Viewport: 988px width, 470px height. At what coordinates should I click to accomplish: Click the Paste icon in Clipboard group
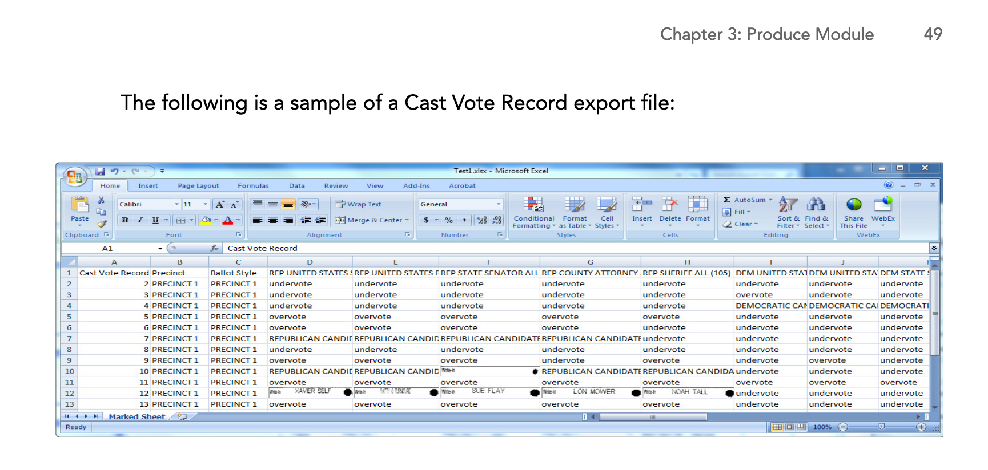pyautogui.click(x=79, y=205)
